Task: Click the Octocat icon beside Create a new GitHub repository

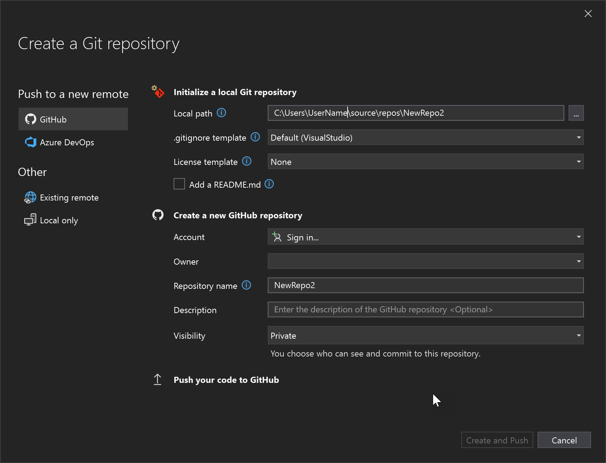Action: (158, 215)
